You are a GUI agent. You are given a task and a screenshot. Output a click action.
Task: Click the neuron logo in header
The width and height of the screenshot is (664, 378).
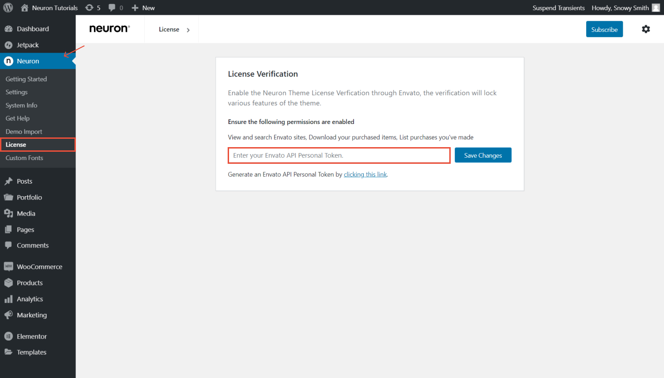click(110, 29)
